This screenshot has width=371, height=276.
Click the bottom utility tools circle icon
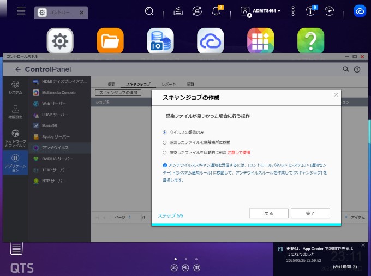coord(185,268)
